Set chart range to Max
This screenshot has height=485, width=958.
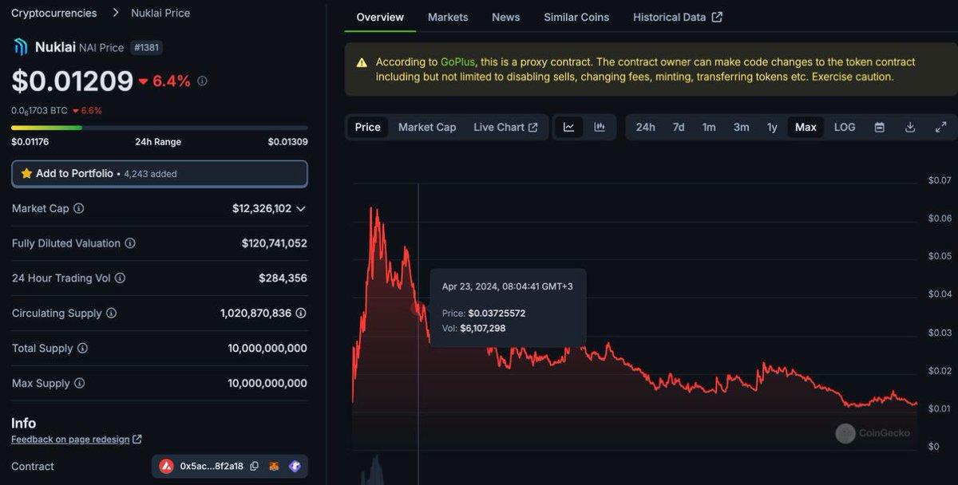[806, 128]
